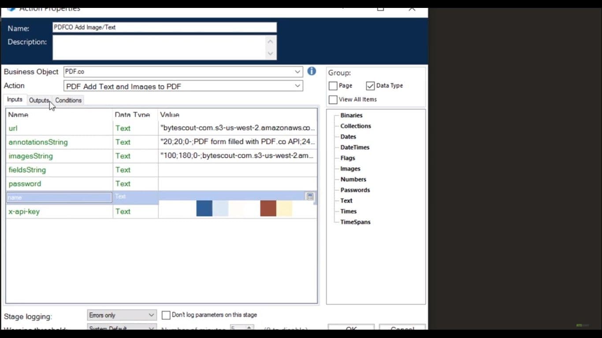Click the OK button
The width and height of the screenshot is (602, 338).
click(x=351, y=328)
